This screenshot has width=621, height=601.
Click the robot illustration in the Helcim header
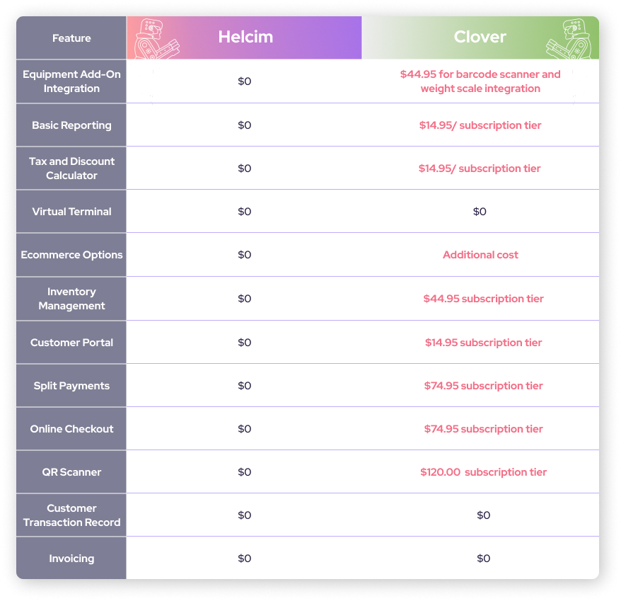pyautogui.click(x=156, y=39)
